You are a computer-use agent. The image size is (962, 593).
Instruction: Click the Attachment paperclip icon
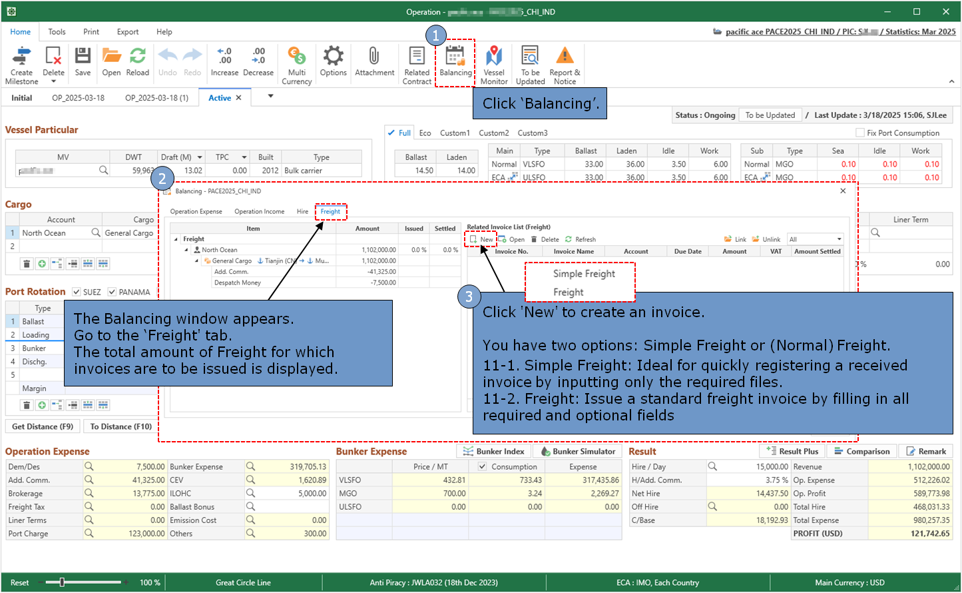(374, 62)
